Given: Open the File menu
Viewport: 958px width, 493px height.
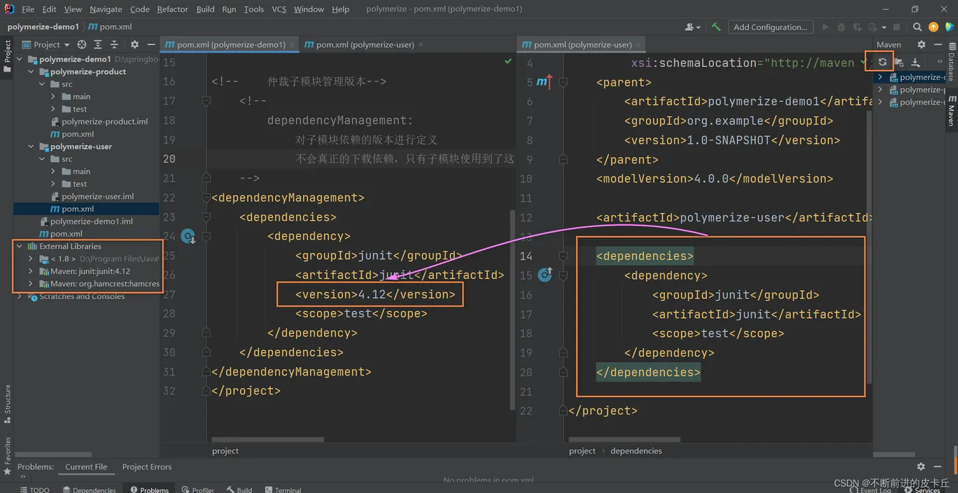Looking at the screenshot, I should coord(28,9).
